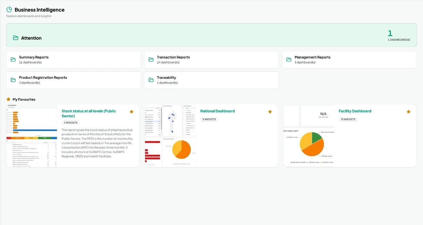423x225 pixels.
Task: Click the '1 DASHBOARD(S)' count label
Action: tap(399, 40)
